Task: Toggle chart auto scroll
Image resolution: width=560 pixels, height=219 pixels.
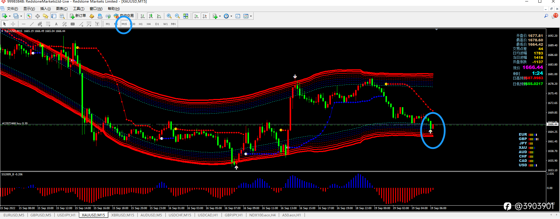Action: pyautogui.click(x=196, y=16)
